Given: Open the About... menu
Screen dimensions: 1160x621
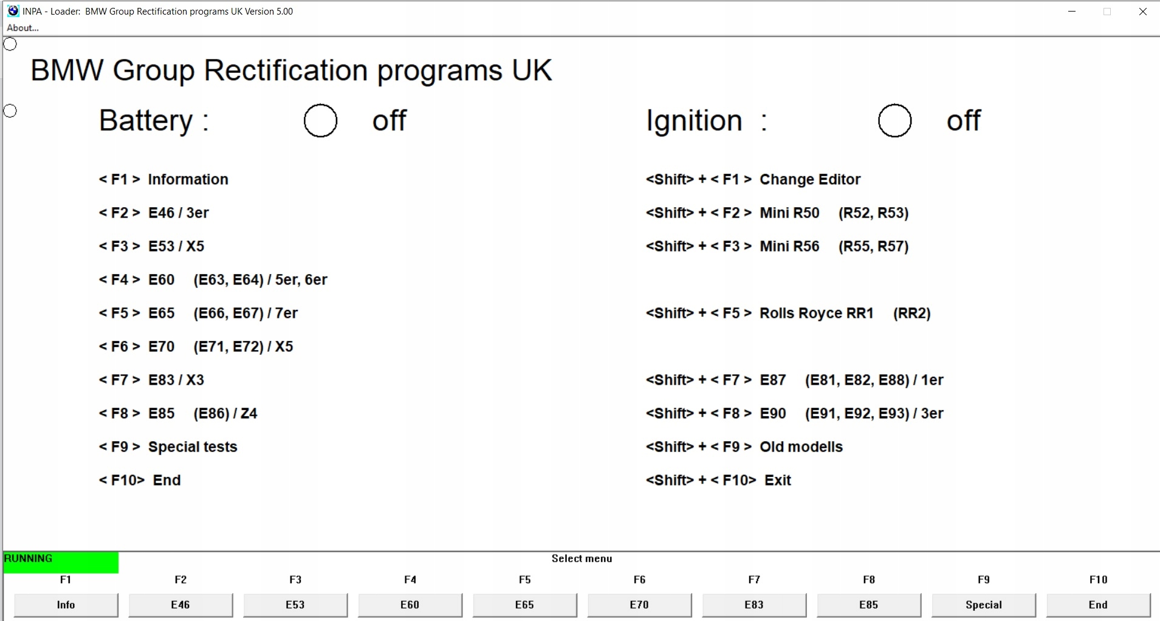Looking at the screenshot, I should click(x=22, y=28).
